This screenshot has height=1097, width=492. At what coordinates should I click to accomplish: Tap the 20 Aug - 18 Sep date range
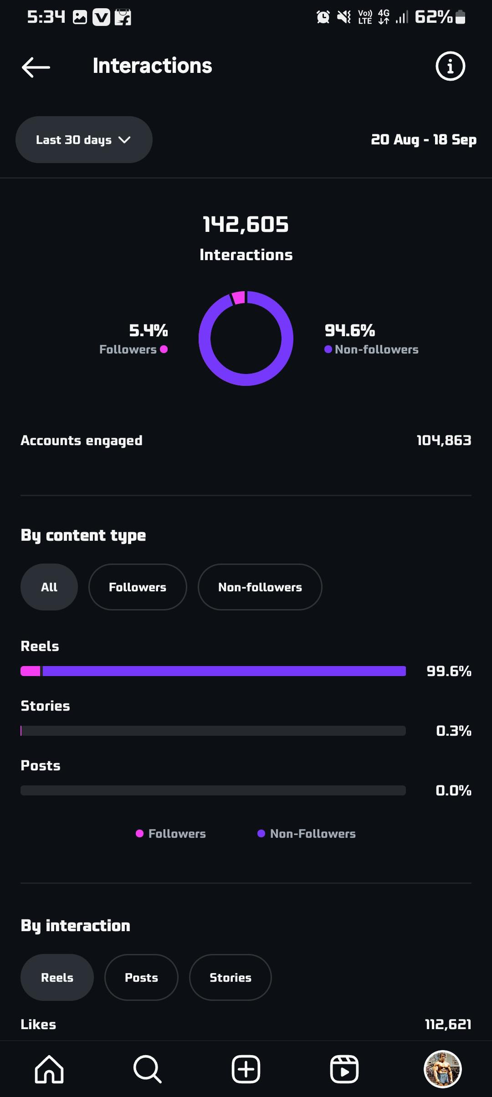(x=424, y=140)
